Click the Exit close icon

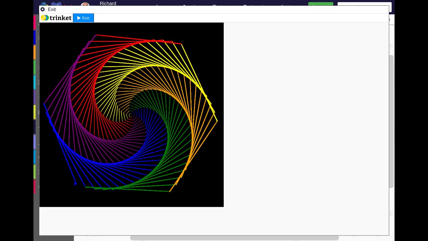pyautogui.click(x=42, y=9)
